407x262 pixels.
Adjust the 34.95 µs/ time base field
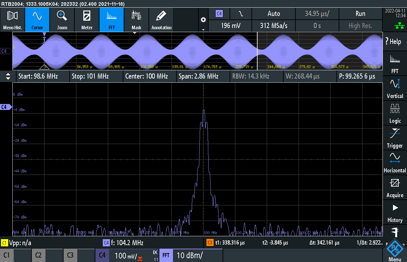317,14
